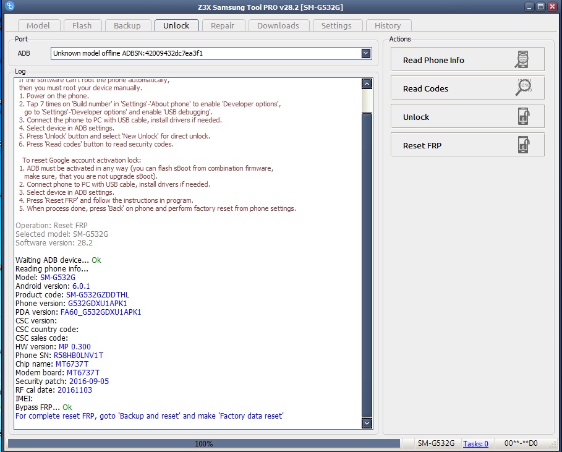Close the Z3X Samsung Tool window
562x452 pixels.
pos(552,6)
